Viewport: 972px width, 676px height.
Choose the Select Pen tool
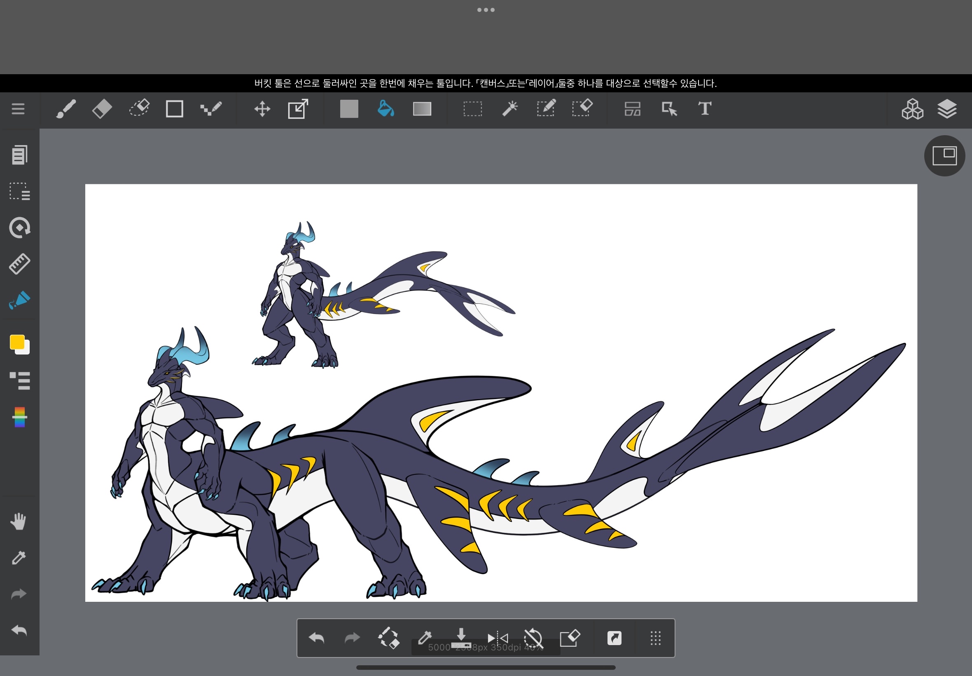coord(546,109)
